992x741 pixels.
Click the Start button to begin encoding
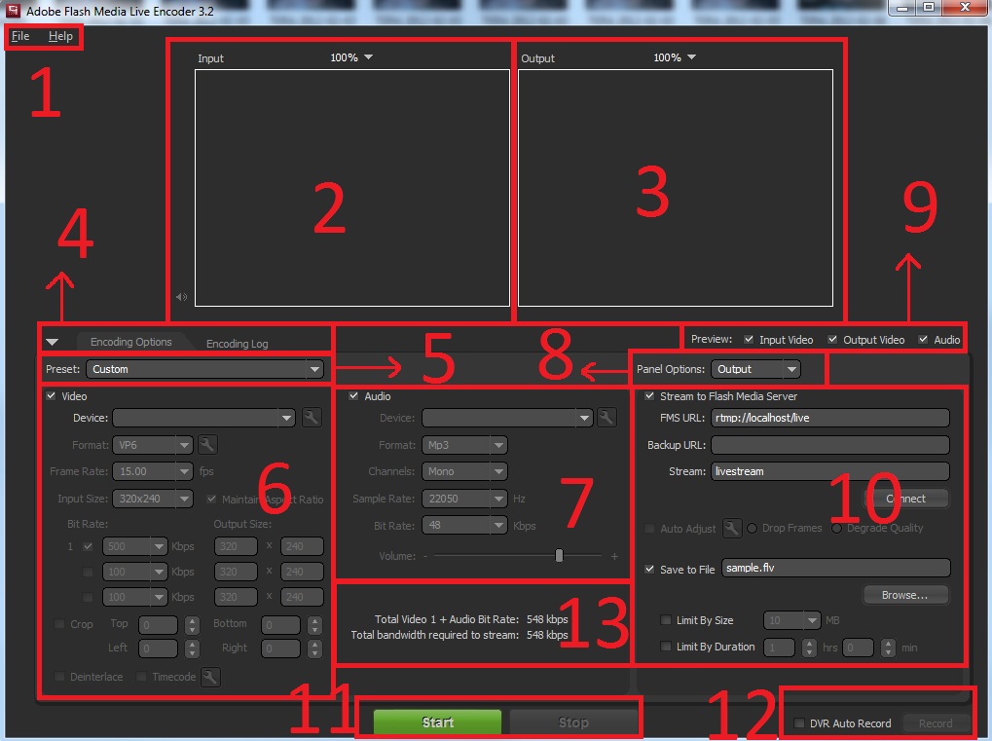tap(437, 722)
